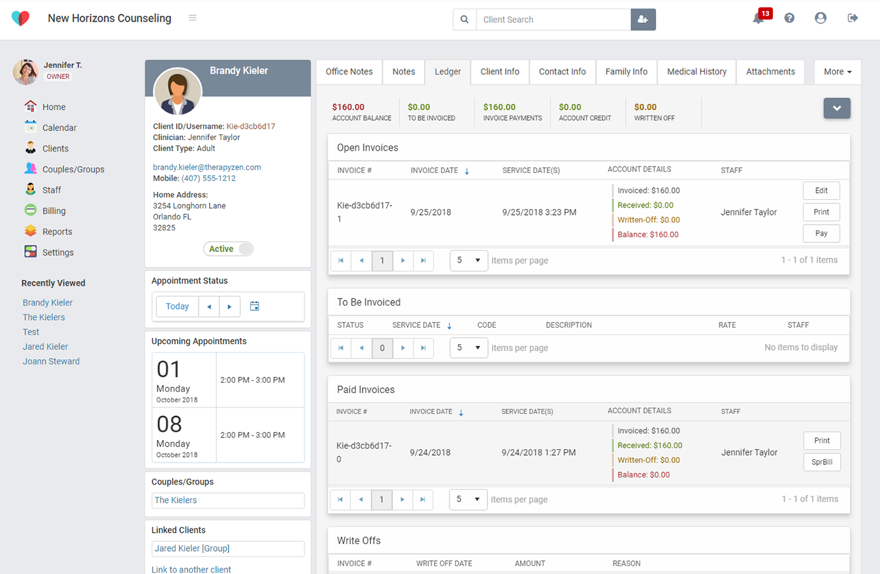Click the user account profile icon
880x574 pixels.
pos(821,18)
